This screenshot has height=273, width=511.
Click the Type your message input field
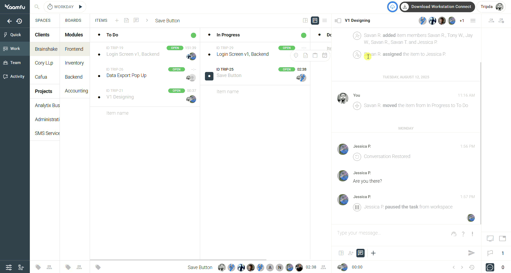pyautogui.click(x=391, y=233)
